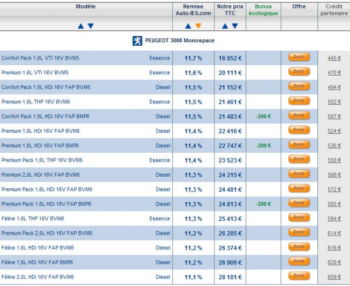This screenshot has height=286, width=350.
Task: Request Devis for Confort Pack 1,6L VTi BVM5
Action: 299,57
